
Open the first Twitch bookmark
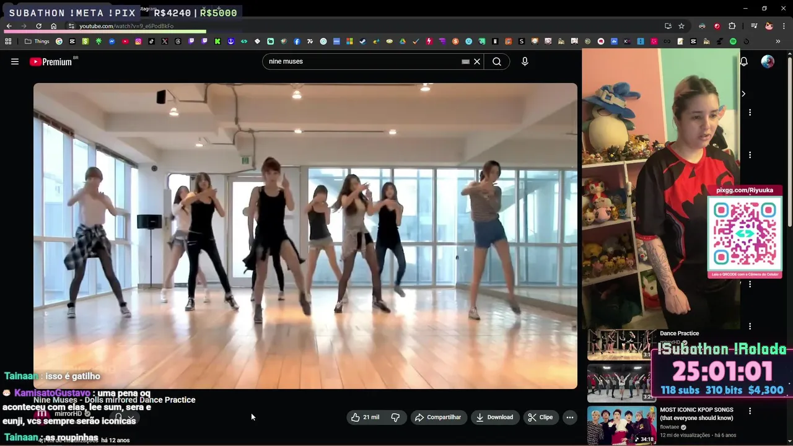pyautogui.click(x=191, y=42)
